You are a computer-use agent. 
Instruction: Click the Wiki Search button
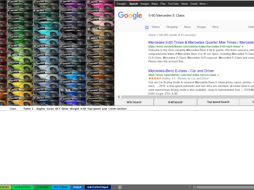pyautogui.click(x=134, y=102)
